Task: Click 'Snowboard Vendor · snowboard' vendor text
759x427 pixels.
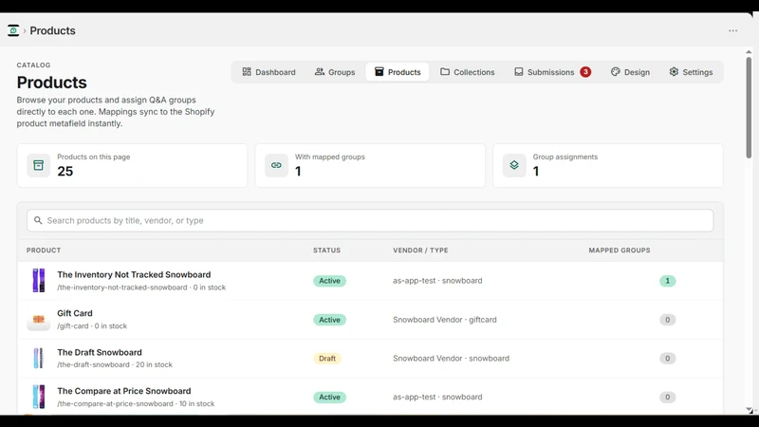Action: click(451, 359)
